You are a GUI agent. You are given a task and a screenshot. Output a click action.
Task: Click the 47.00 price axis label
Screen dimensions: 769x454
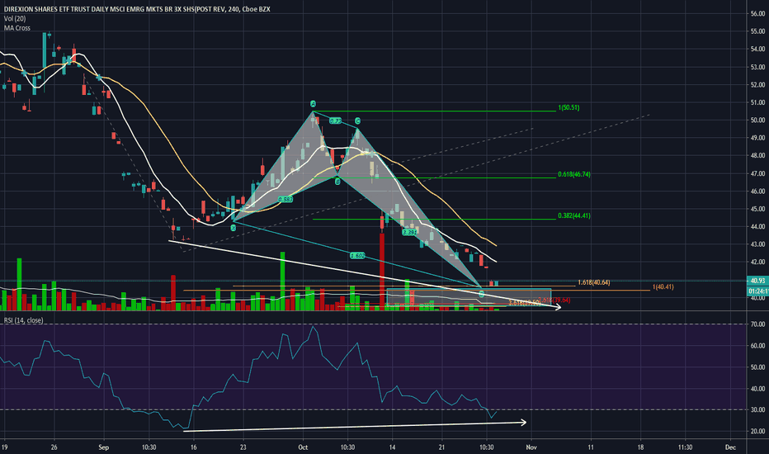click(757, 173)
